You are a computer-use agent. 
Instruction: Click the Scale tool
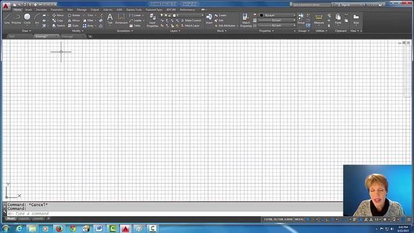click(73, 26)
